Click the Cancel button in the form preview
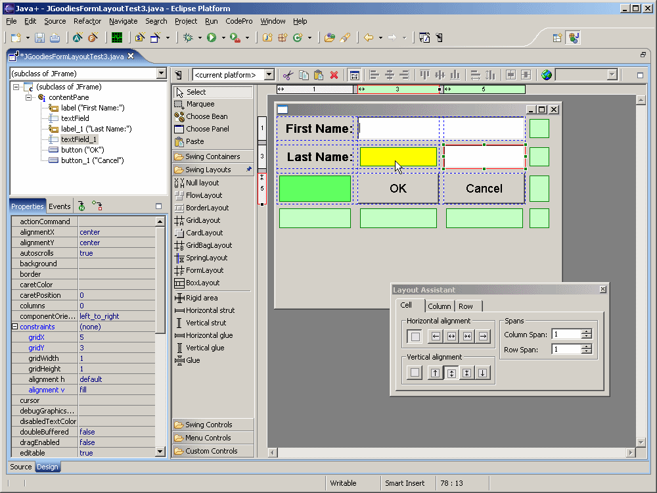657x493 pixels. [x=484, y=189]
